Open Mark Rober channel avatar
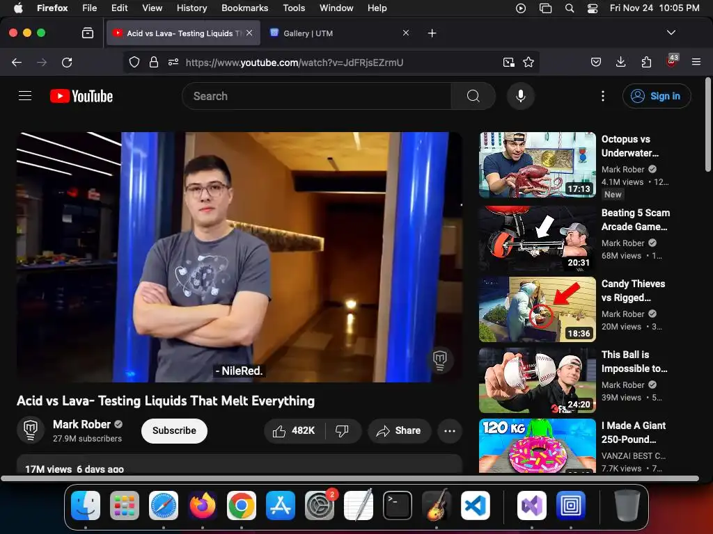The width and height of the screenshot is (713, 534). tap(31, 430)
